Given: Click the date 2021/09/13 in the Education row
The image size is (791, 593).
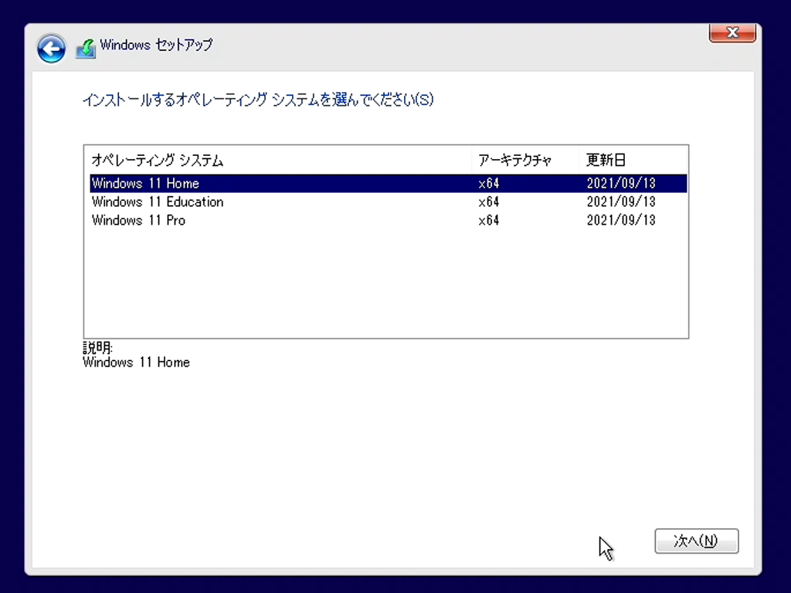Looking at the screenshot, I should [x=621, y=202].
